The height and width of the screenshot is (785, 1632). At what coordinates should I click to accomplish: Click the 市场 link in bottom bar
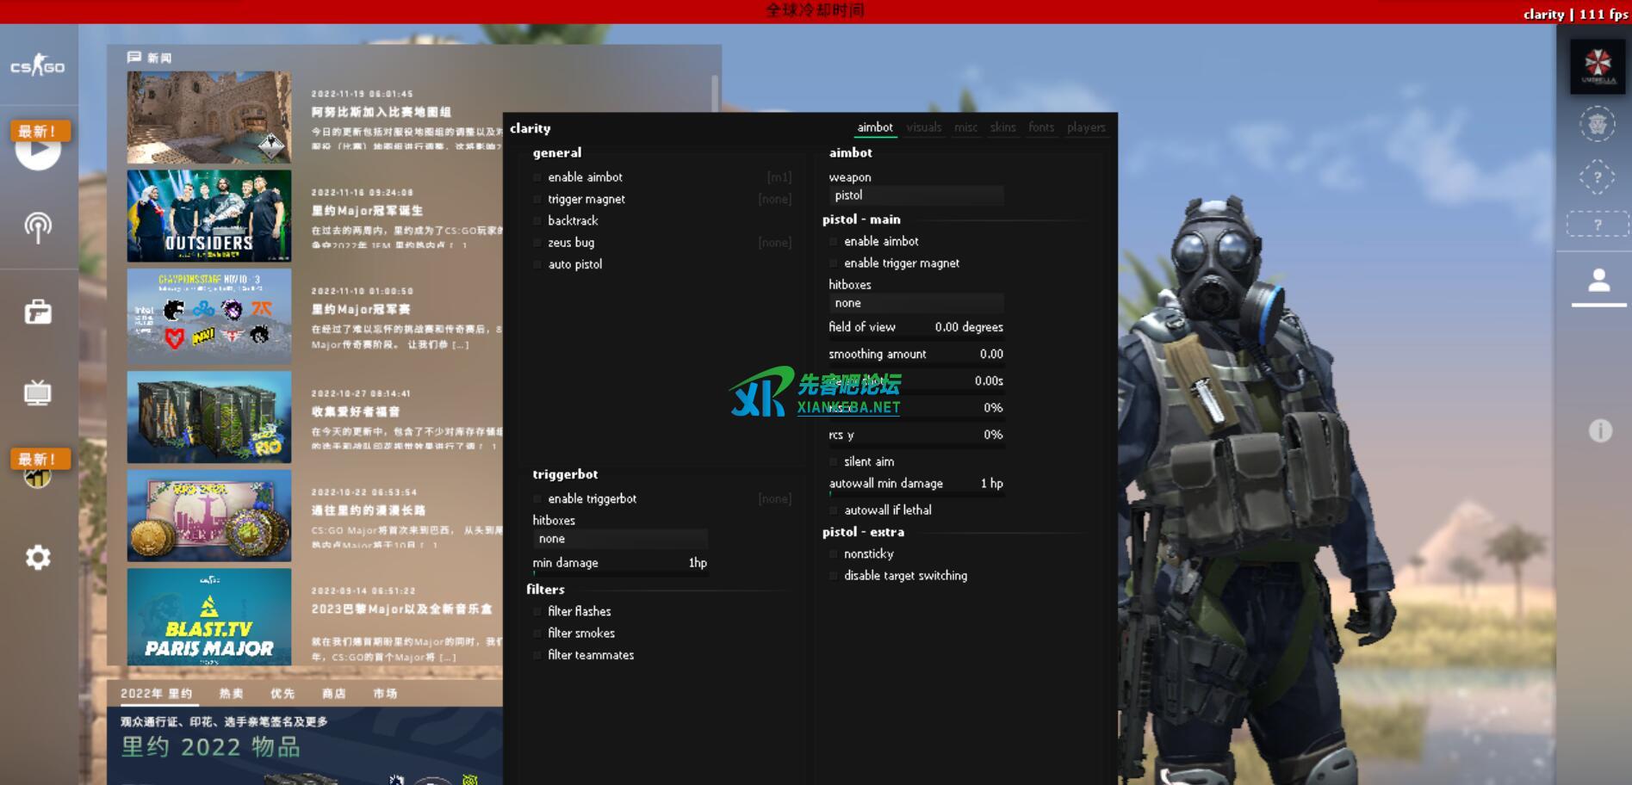(x=385, y=694)
